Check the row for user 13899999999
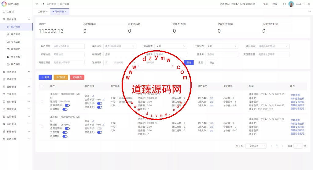 point(42,101)
